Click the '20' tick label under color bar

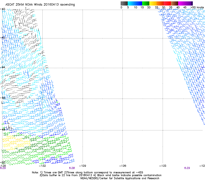click(x=149, y=7)
